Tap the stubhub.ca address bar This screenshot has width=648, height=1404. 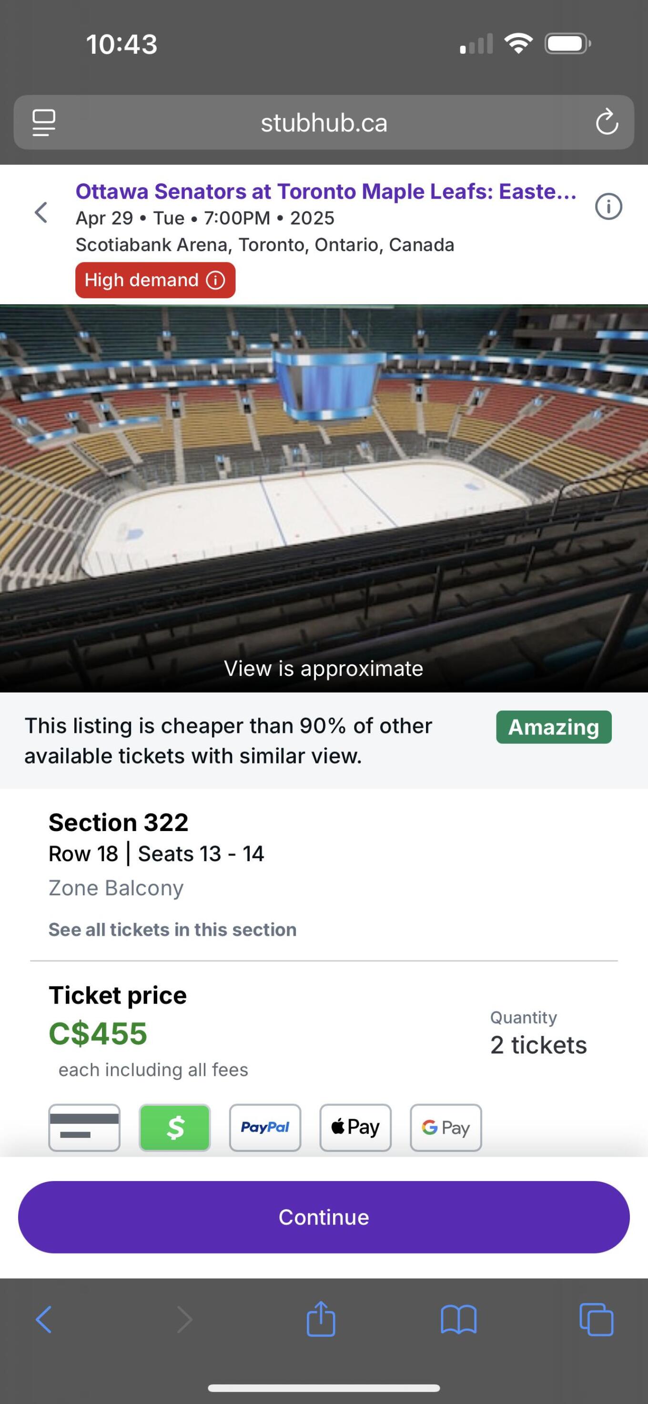coord(324,122)
